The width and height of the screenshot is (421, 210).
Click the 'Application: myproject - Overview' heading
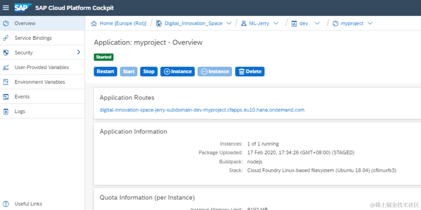tap(148, 42)
